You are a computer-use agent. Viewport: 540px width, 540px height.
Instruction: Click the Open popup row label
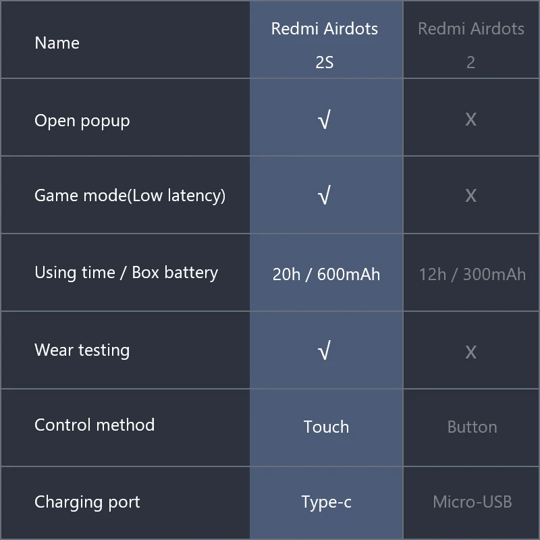click(82, 121)
